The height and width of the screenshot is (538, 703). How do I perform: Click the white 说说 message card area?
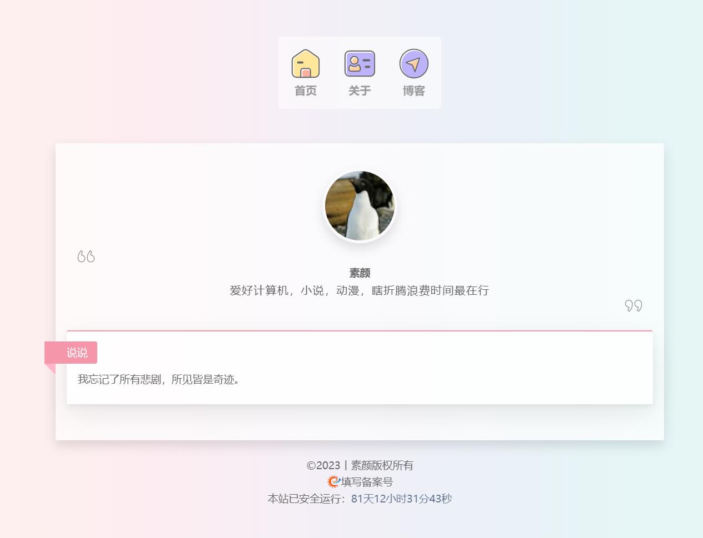[x=360, y=368]
